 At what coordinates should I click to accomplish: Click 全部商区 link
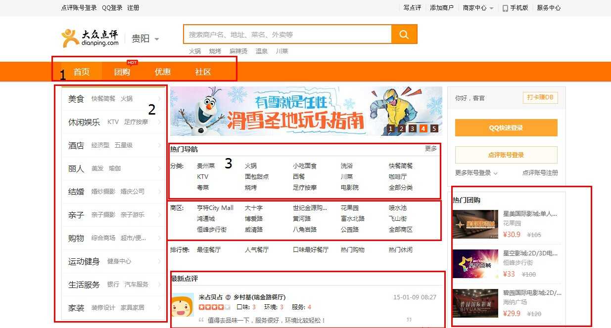401,230
